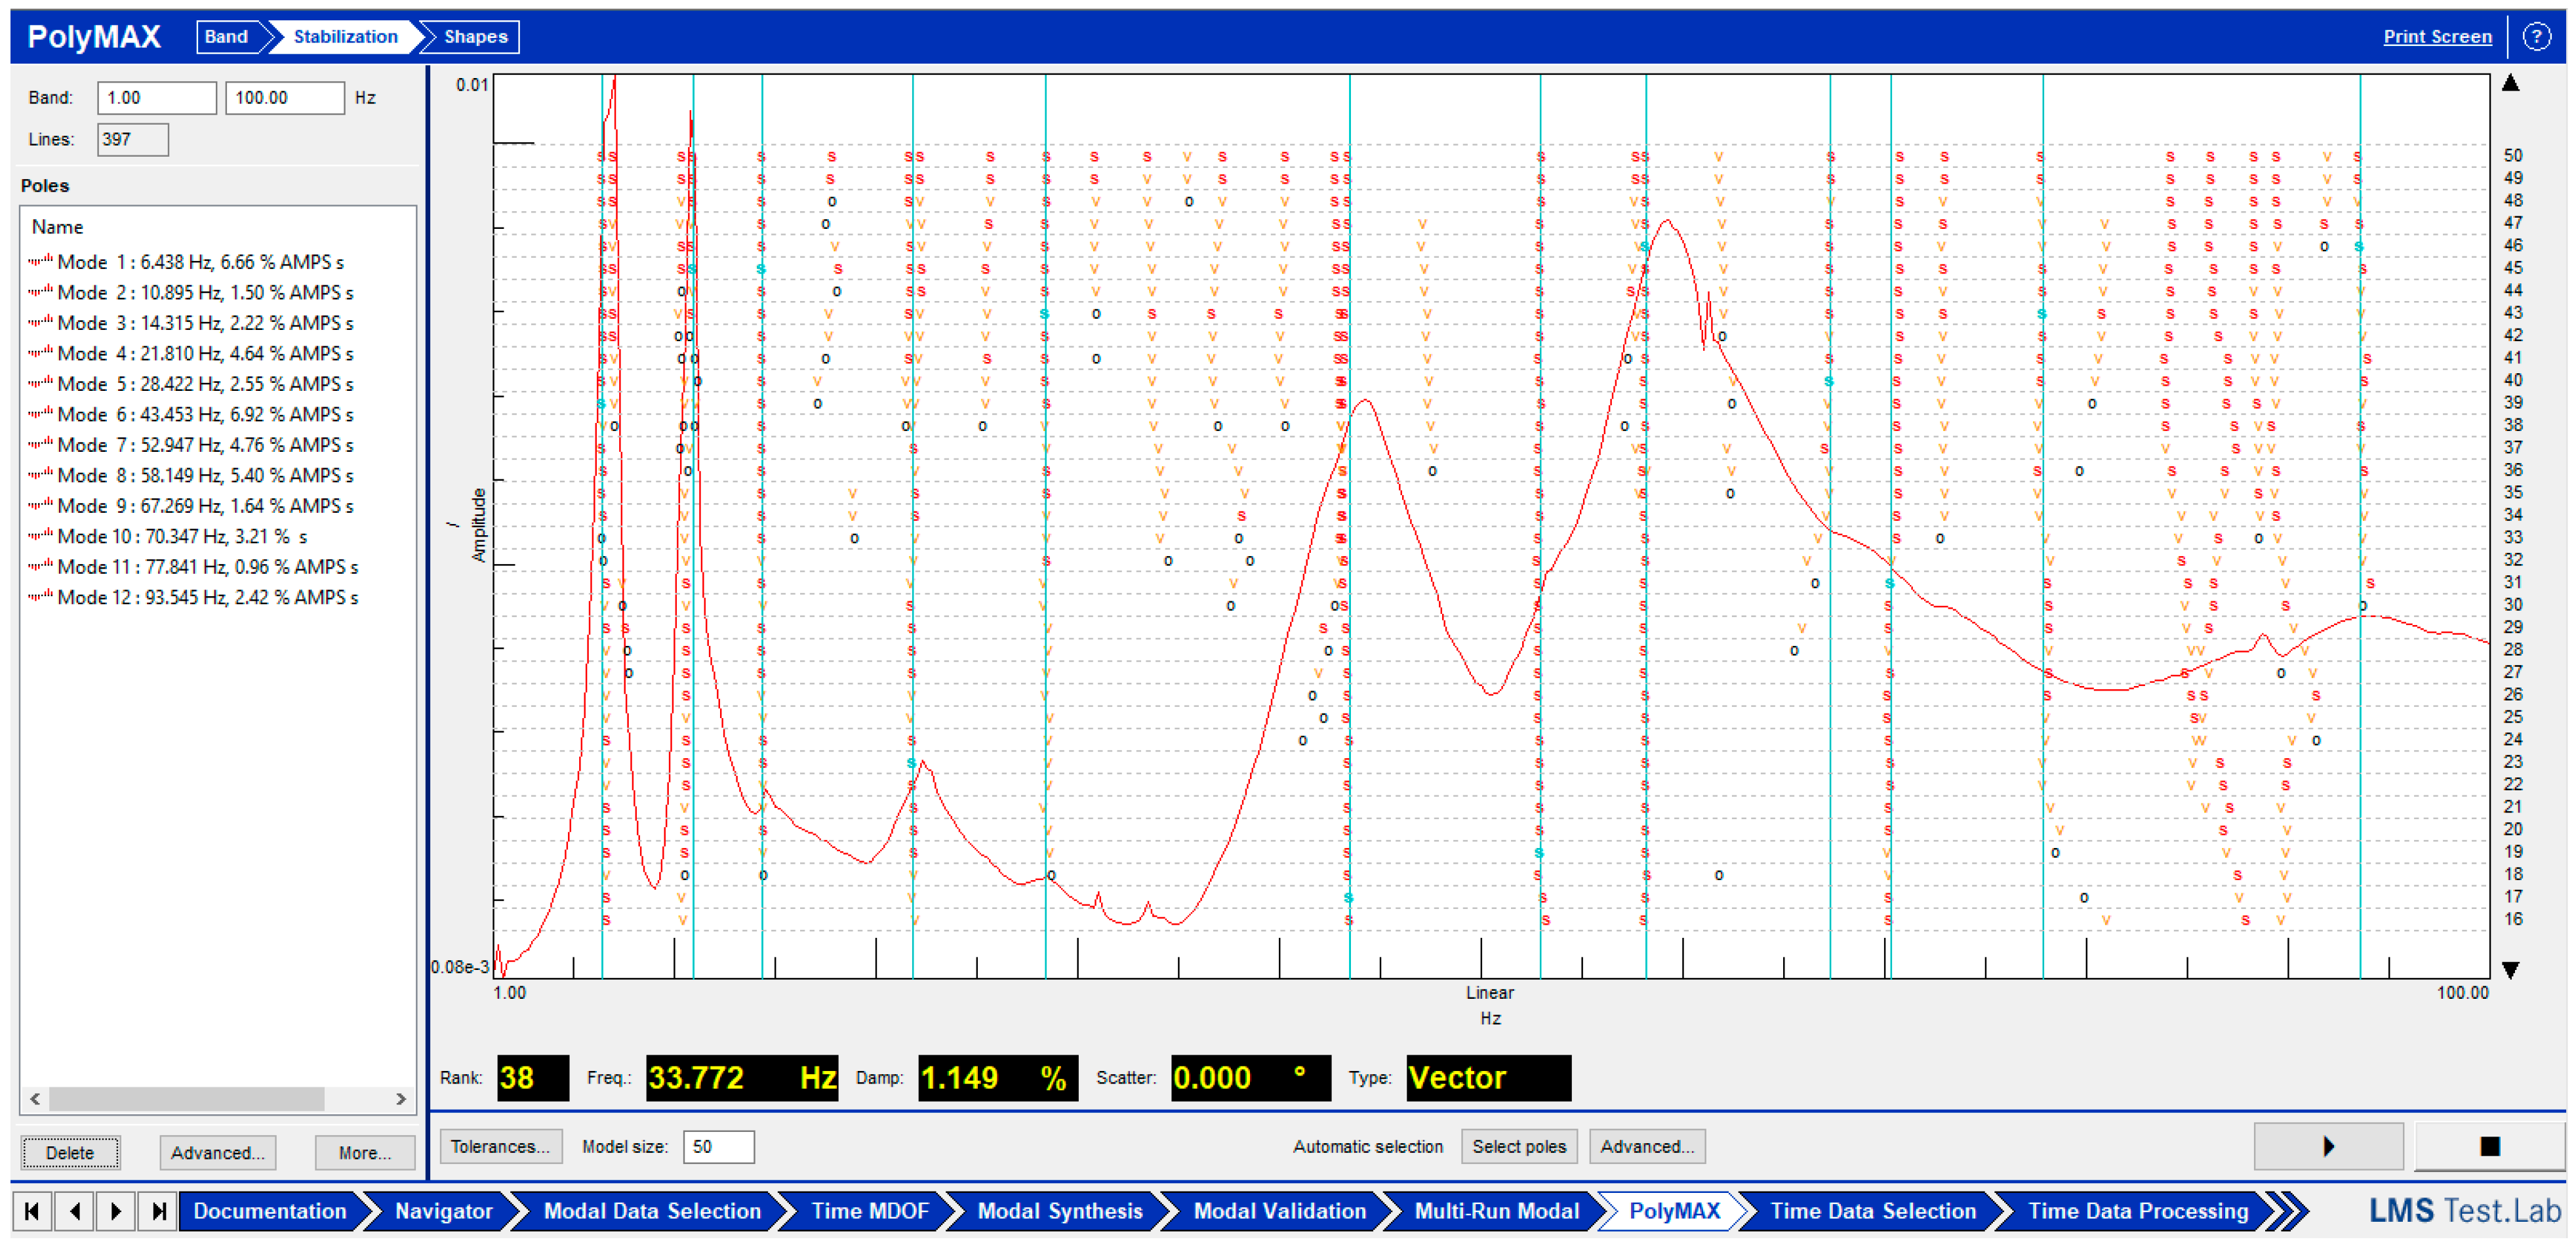Click the double chevron after Time Data Processing

pyautogui.click(x=2288, y=1211)
